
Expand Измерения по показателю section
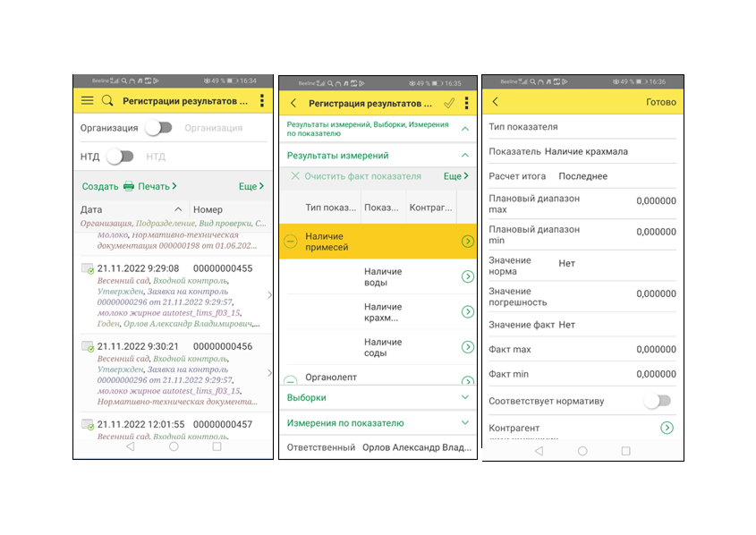378,422
